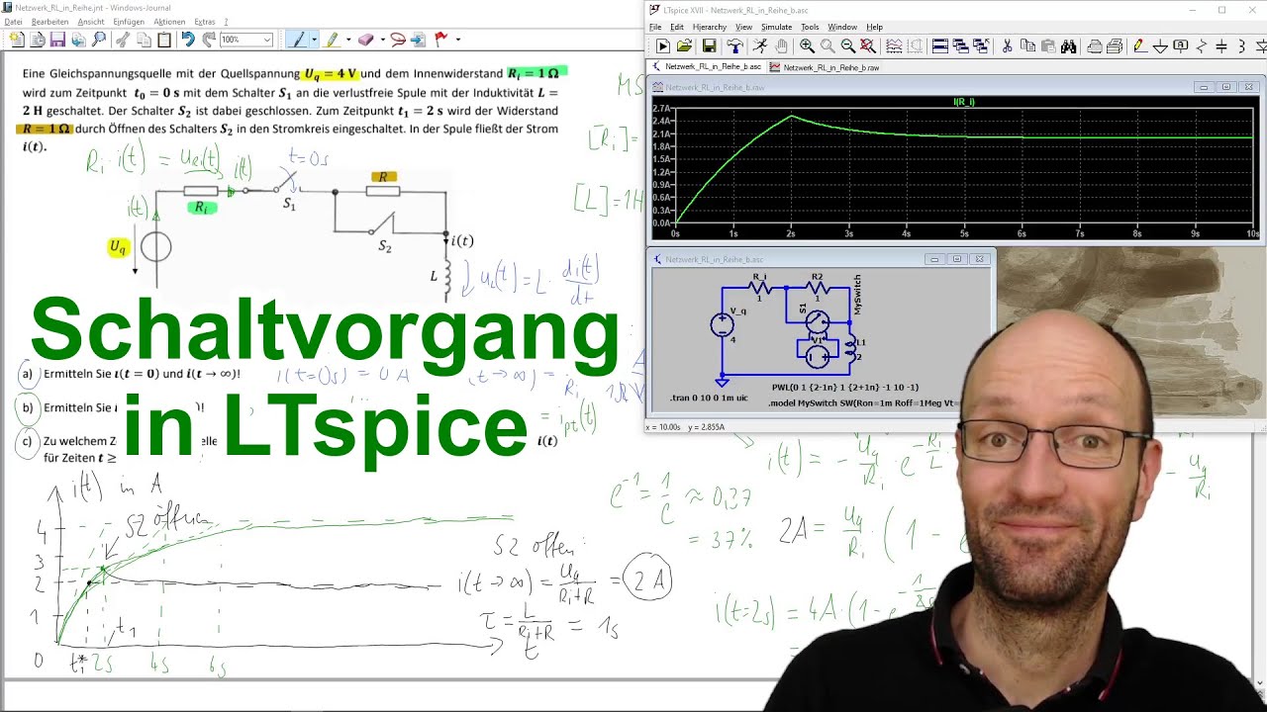This screenshot has height=712, width=1267.
Task: Click the Zoom In magnifier in LTspice
Action: pos(807,46)
